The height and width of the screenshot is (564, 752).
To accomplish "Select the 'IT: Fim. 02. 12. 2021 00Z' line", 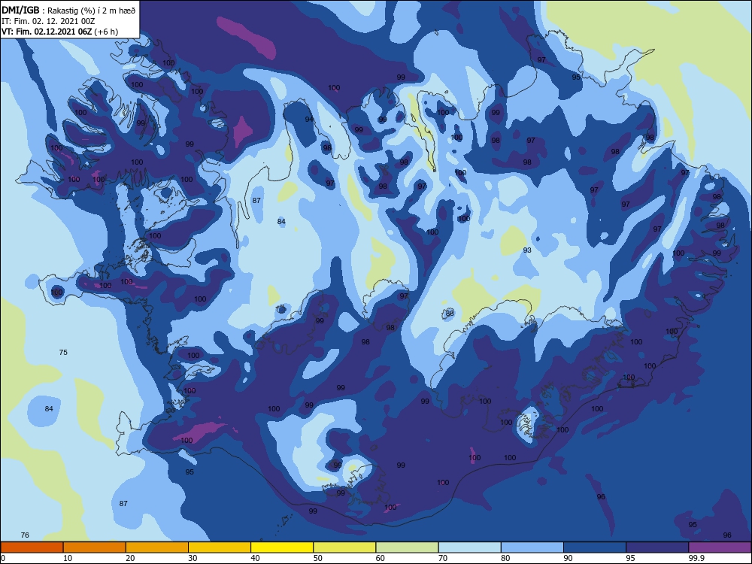I will pos(48,21).
